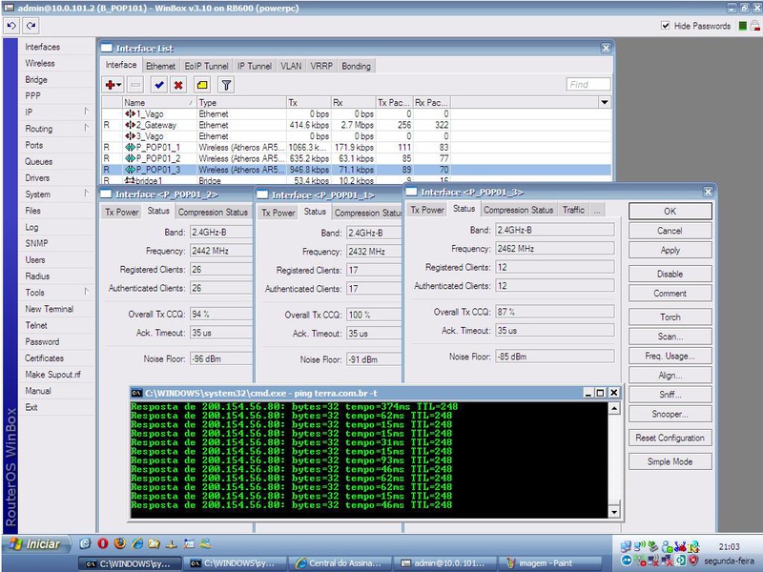Click the Undo arrow in WinBox toolbar
This screenshot has height=572, width=763.
coord(10,26)
